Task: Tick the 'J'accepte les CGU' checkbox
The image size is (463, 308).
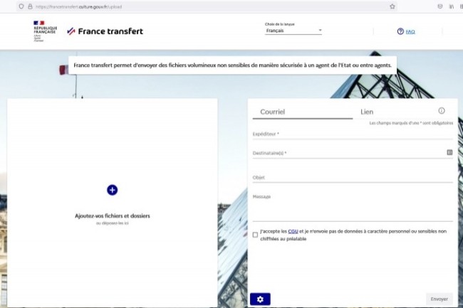Action: pos(256,235)
